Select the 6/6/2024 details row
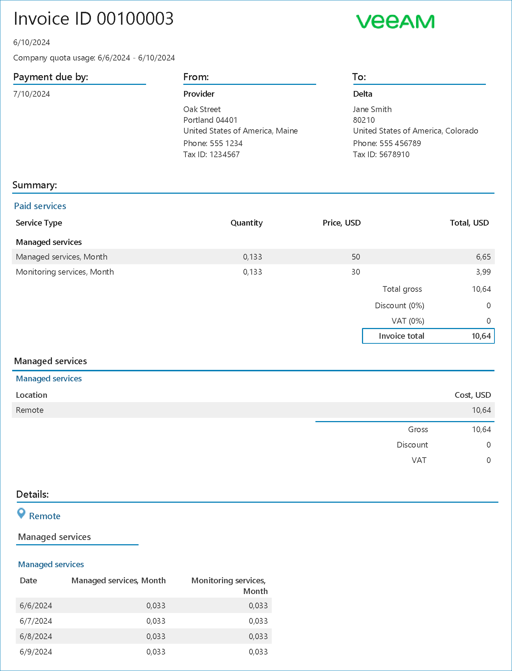Image resolution: width=512 pixels, height=671 pixels. pos(143,605)
